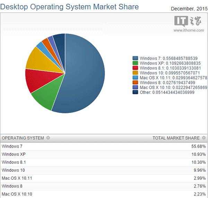208x198 pixels.
Task: Click the Other legend color swatch
Action: click(135, 92)
